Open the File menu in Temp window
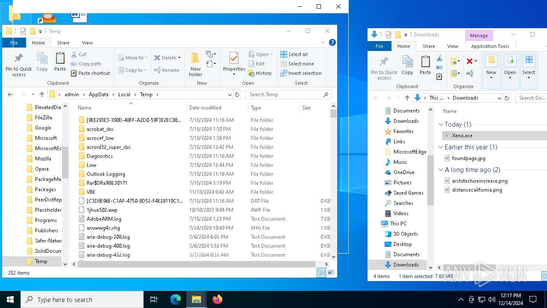 pos(14,43)
